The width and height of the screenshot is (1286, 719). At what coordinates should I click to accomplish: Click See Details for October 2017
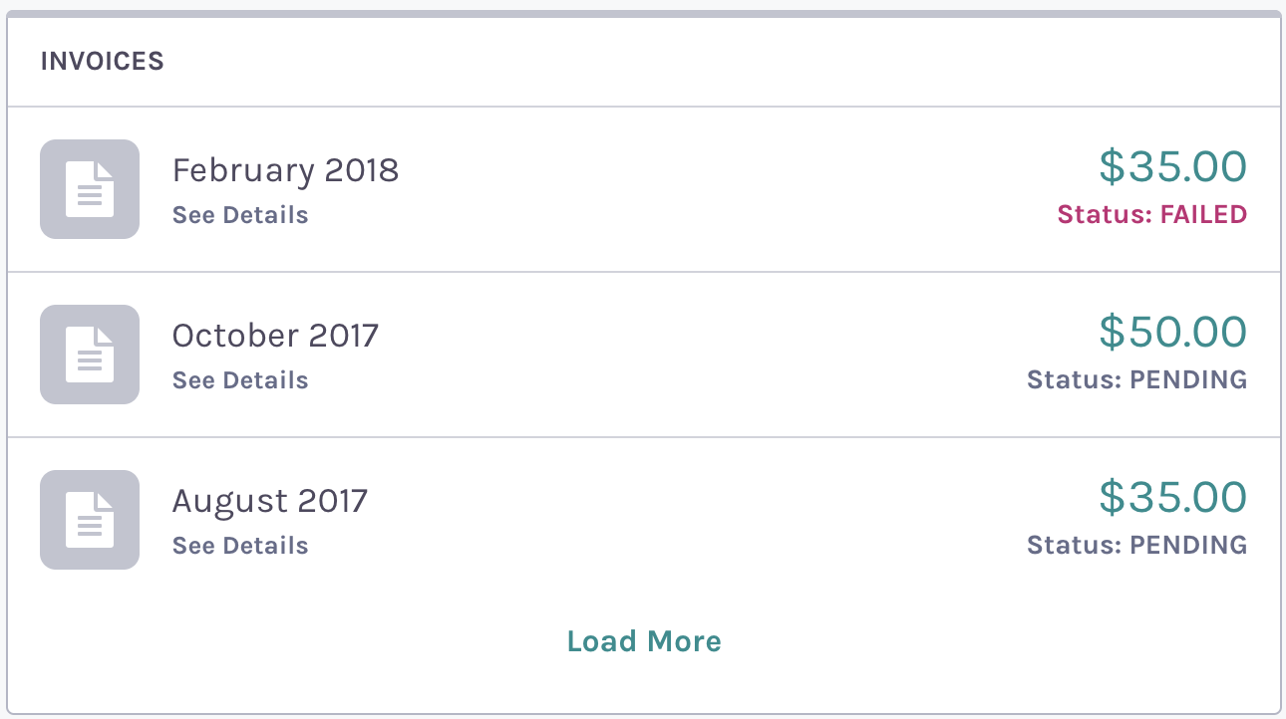pyautogui.click(x=239, y=380)
